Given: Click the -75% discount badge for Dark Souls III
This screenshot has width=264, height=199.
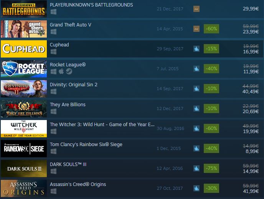Looking at the screenshot, I should [211, 168].
